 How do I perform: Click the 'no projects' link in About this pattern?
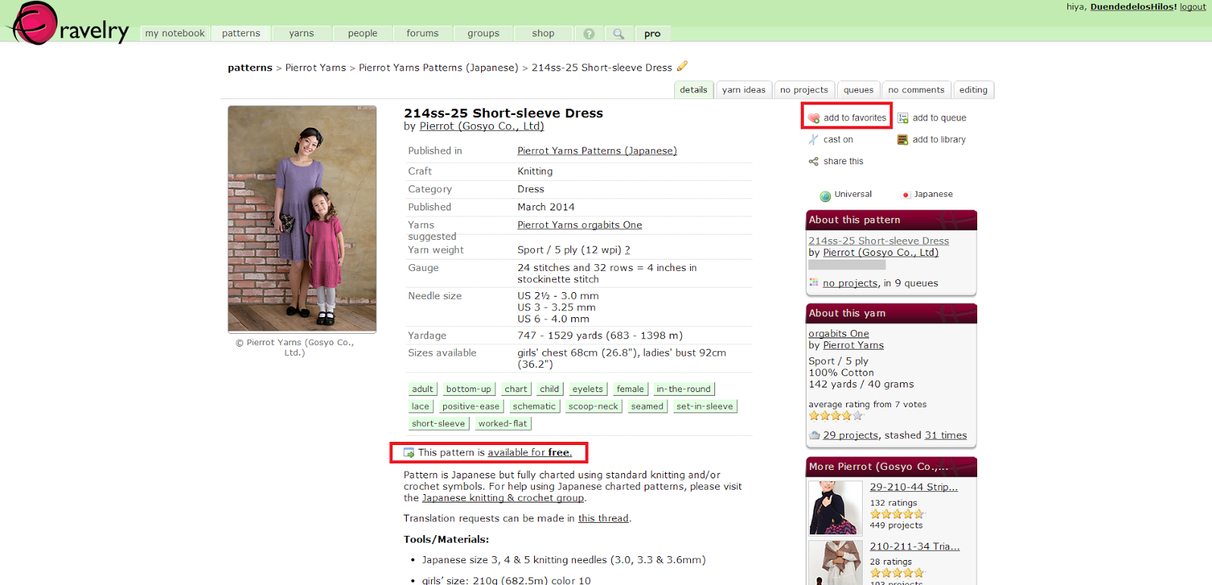pyautogui.click(x=850, y=283)
